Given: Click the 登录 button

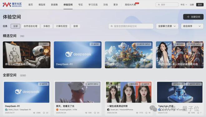Looking at the screenshot, I should coord(200,5).
